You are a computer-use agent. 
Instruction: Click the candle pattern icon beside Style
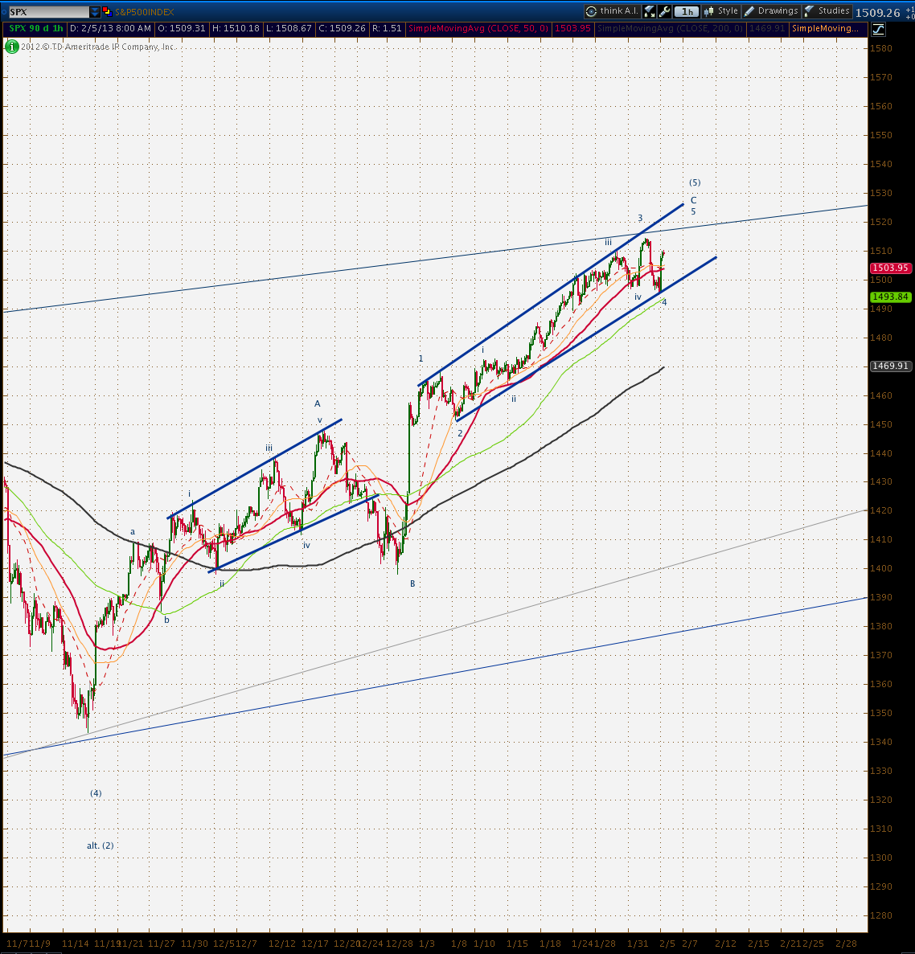[708, 10]
